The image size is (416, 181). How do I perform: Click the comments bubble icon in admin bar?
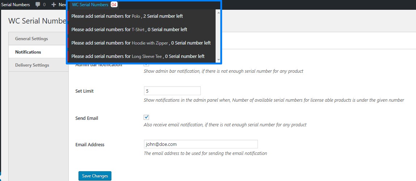(38, 5)
